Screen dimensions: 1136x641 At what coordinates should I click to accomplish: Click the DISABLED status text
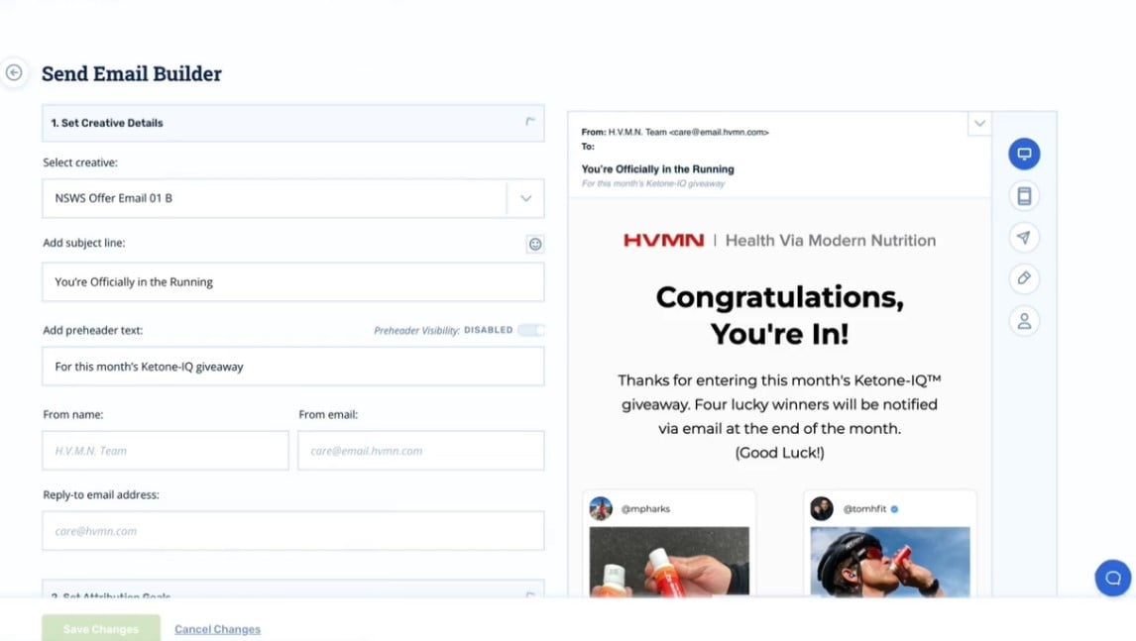(489, 330)
